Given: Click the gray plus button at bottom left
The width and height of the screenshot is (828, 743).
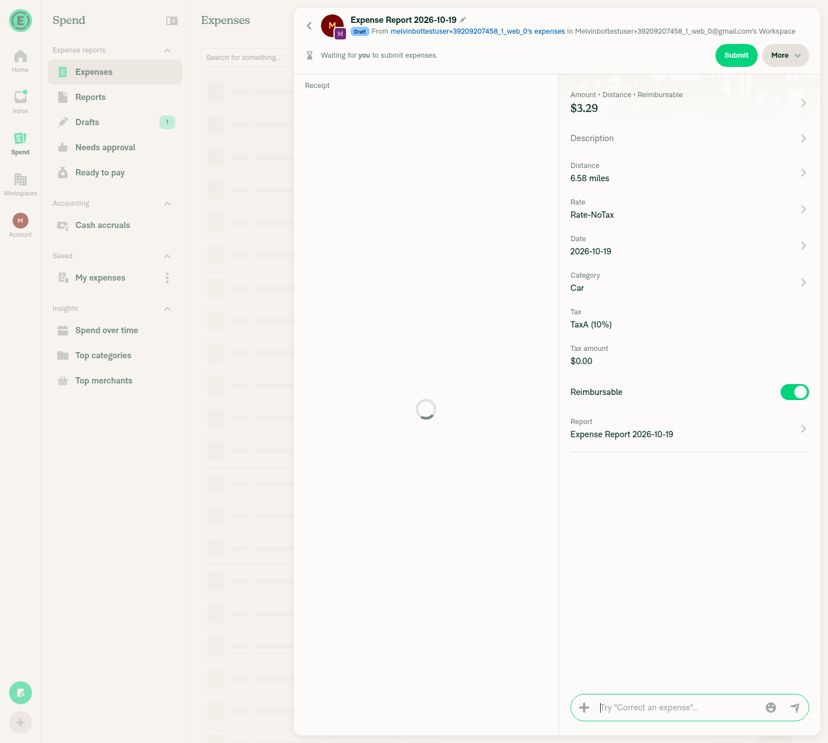Looking at the screenshot, I should coord(21,722).
